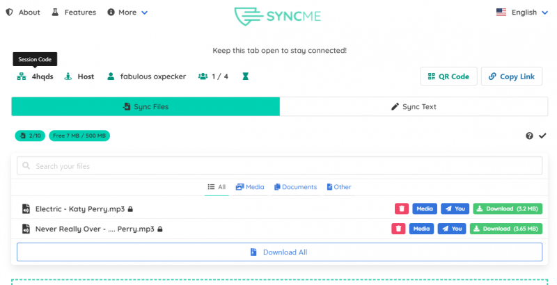Click file name Never Really Over mp3
Viewport: 557px width, 285px height.
[95, 229]
